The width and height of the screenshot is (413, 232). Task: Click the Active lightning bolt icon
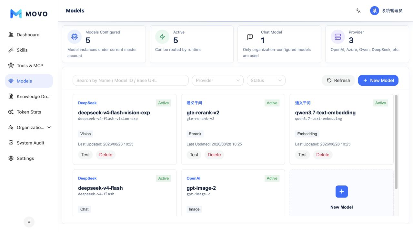162,37
